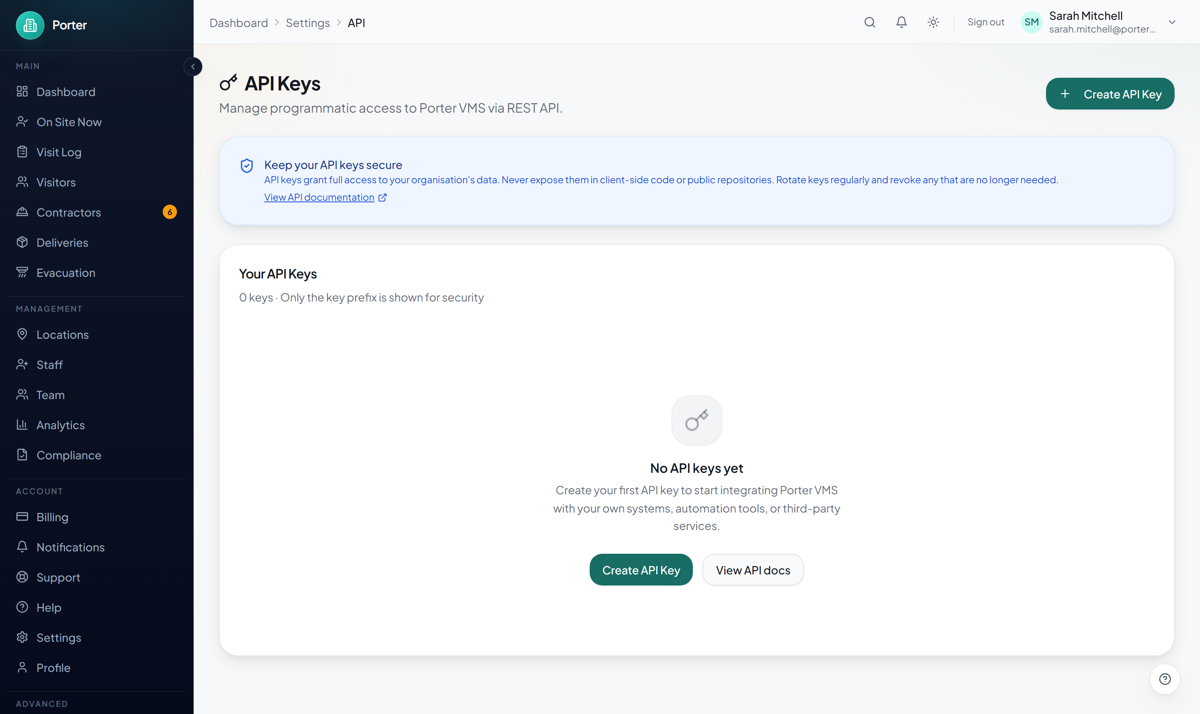
Task: Click the key icon beside API Keys title
Action: click(x=228, y=83)
